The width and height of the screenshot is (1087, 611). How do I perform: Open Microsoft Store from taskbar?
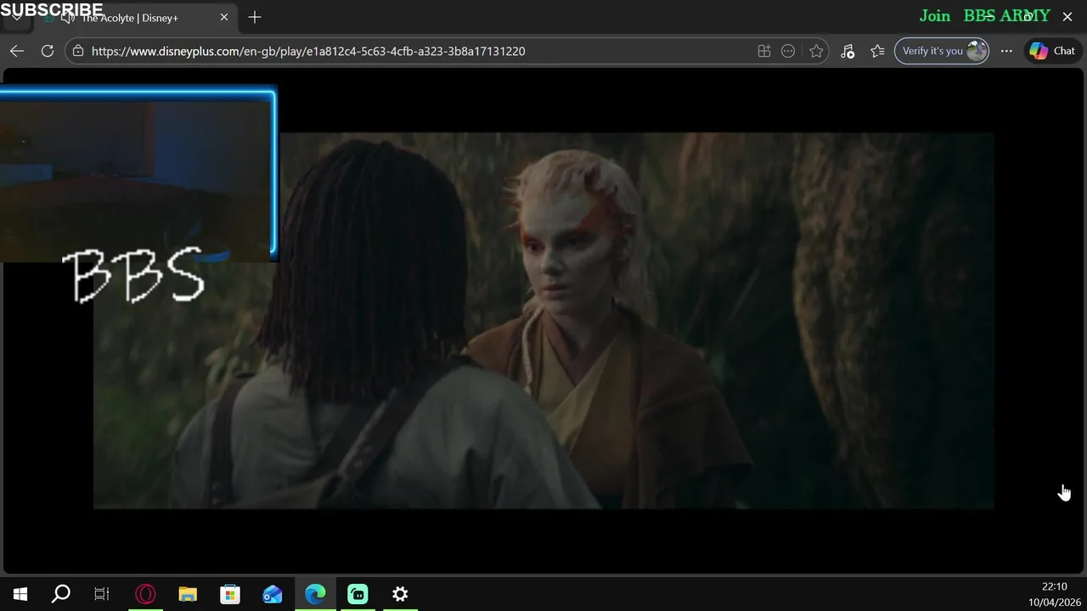(230, 594)
